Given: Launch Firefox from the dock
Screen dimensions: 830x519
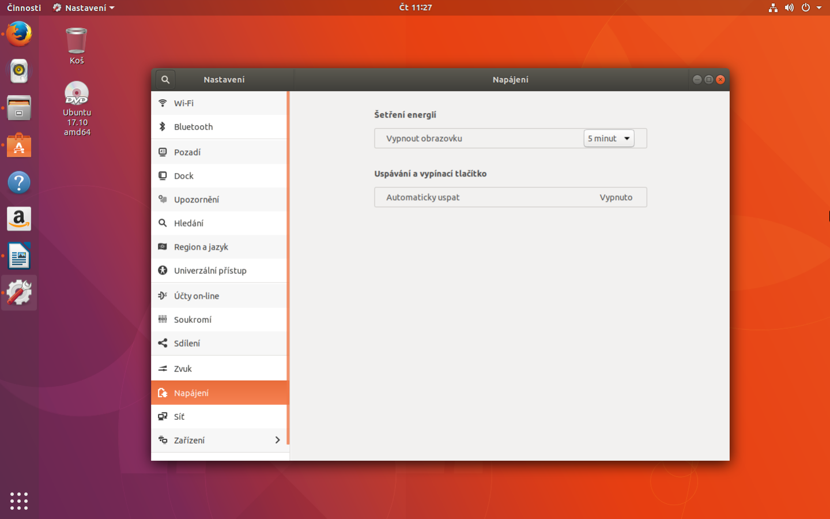Looking at the screenshot, I should (18, 33).
